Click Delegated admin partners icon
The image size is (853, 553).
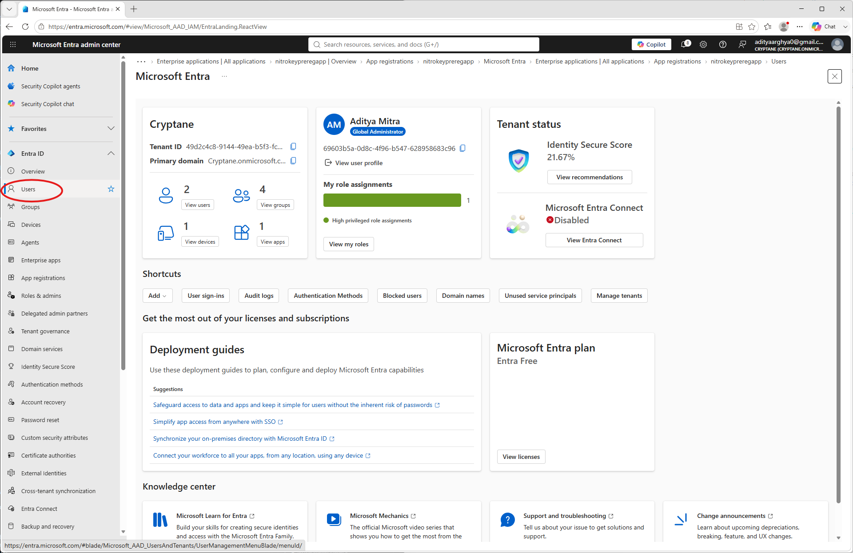[12, 313]
